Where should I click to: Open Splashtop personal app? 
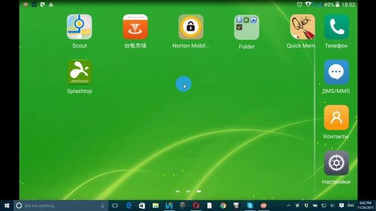(79, 72)
